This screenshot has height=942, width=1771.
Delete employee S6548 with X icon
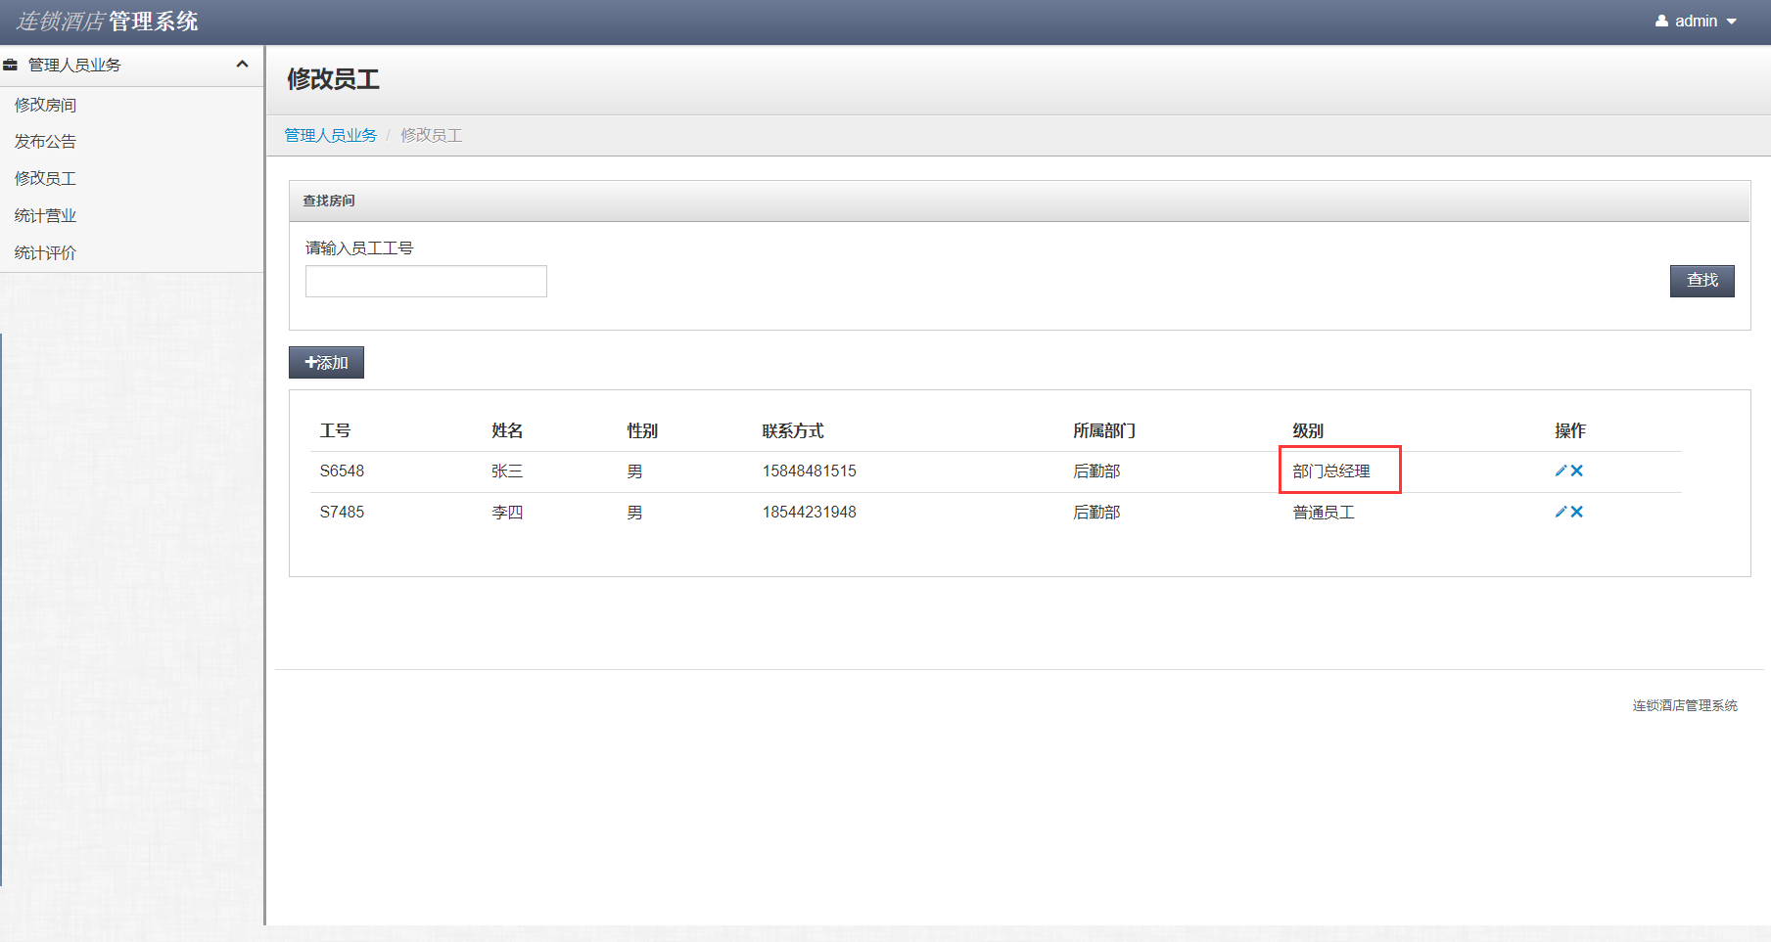tap(1577, 471)
